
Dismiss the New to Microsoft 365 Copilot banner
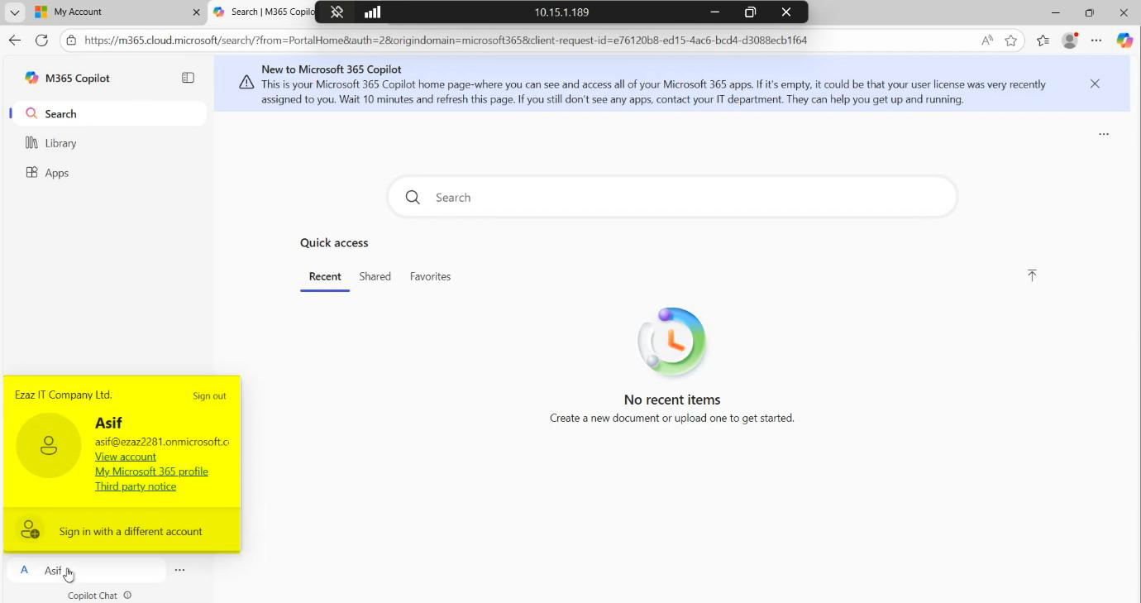point(1095,84)
